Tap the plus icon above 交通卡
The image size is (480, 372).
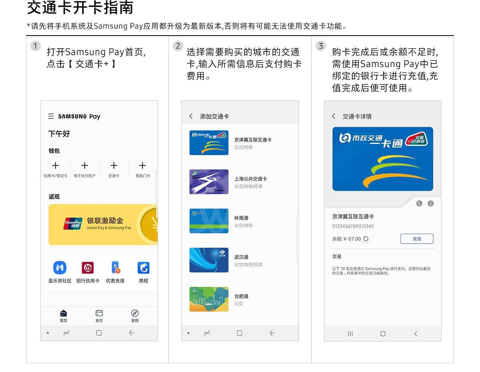click(x=114, y=166)
